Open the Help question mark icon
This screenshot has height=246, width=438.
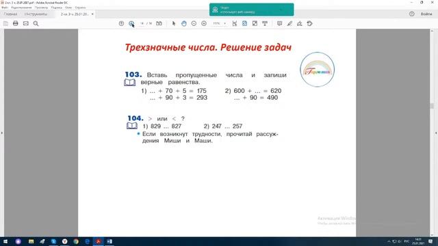click(x=412, y=14)
